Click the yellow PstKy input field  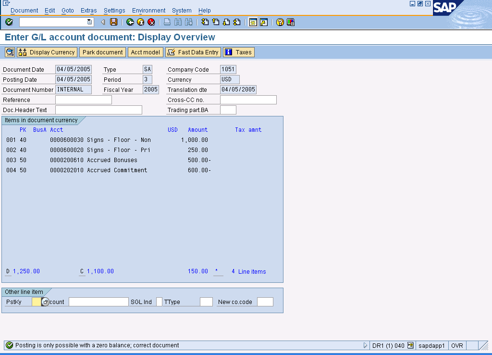37,302
